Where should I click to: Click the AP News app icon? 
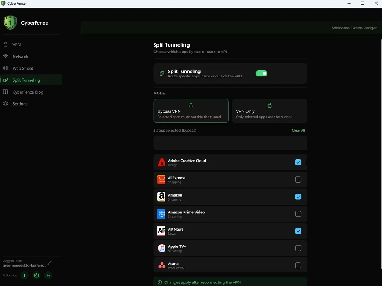coord(161,231)
